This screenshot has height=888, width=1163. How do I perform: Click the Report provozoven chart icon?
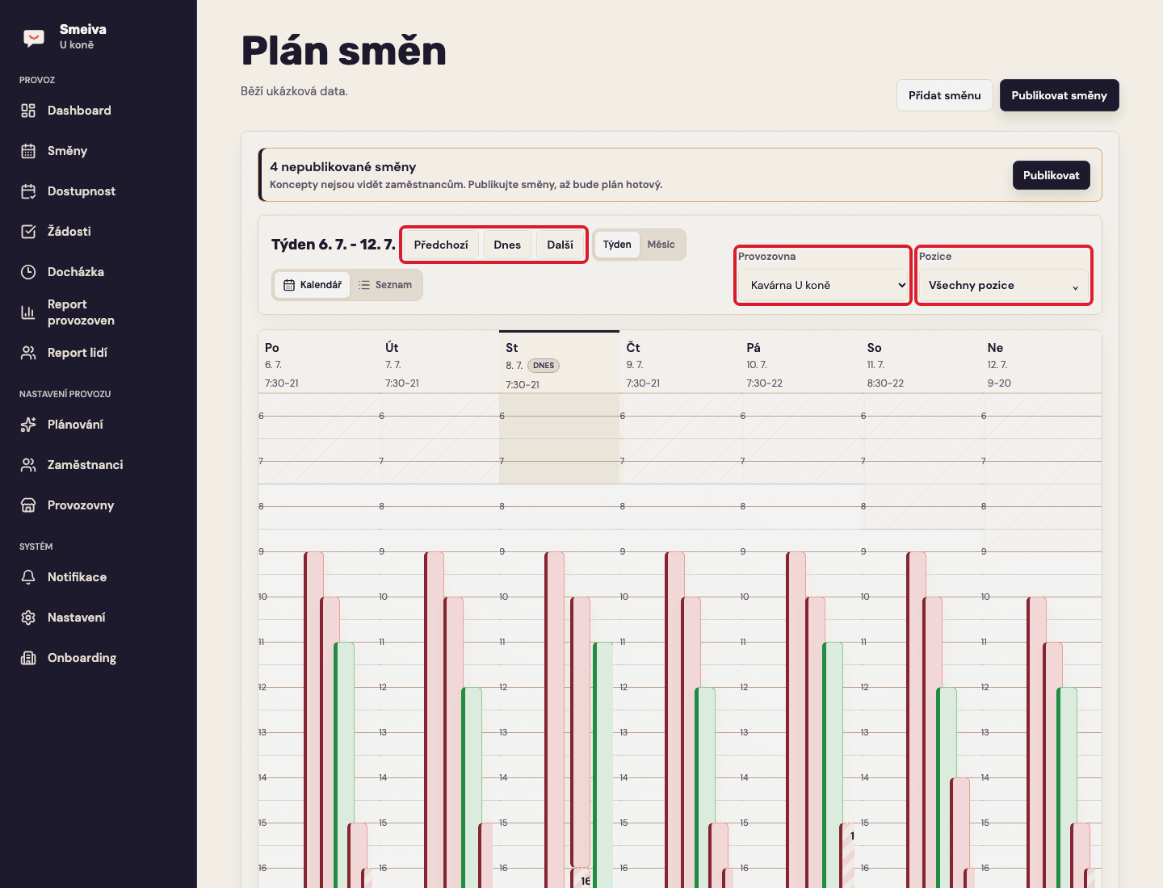click(28, 312)
